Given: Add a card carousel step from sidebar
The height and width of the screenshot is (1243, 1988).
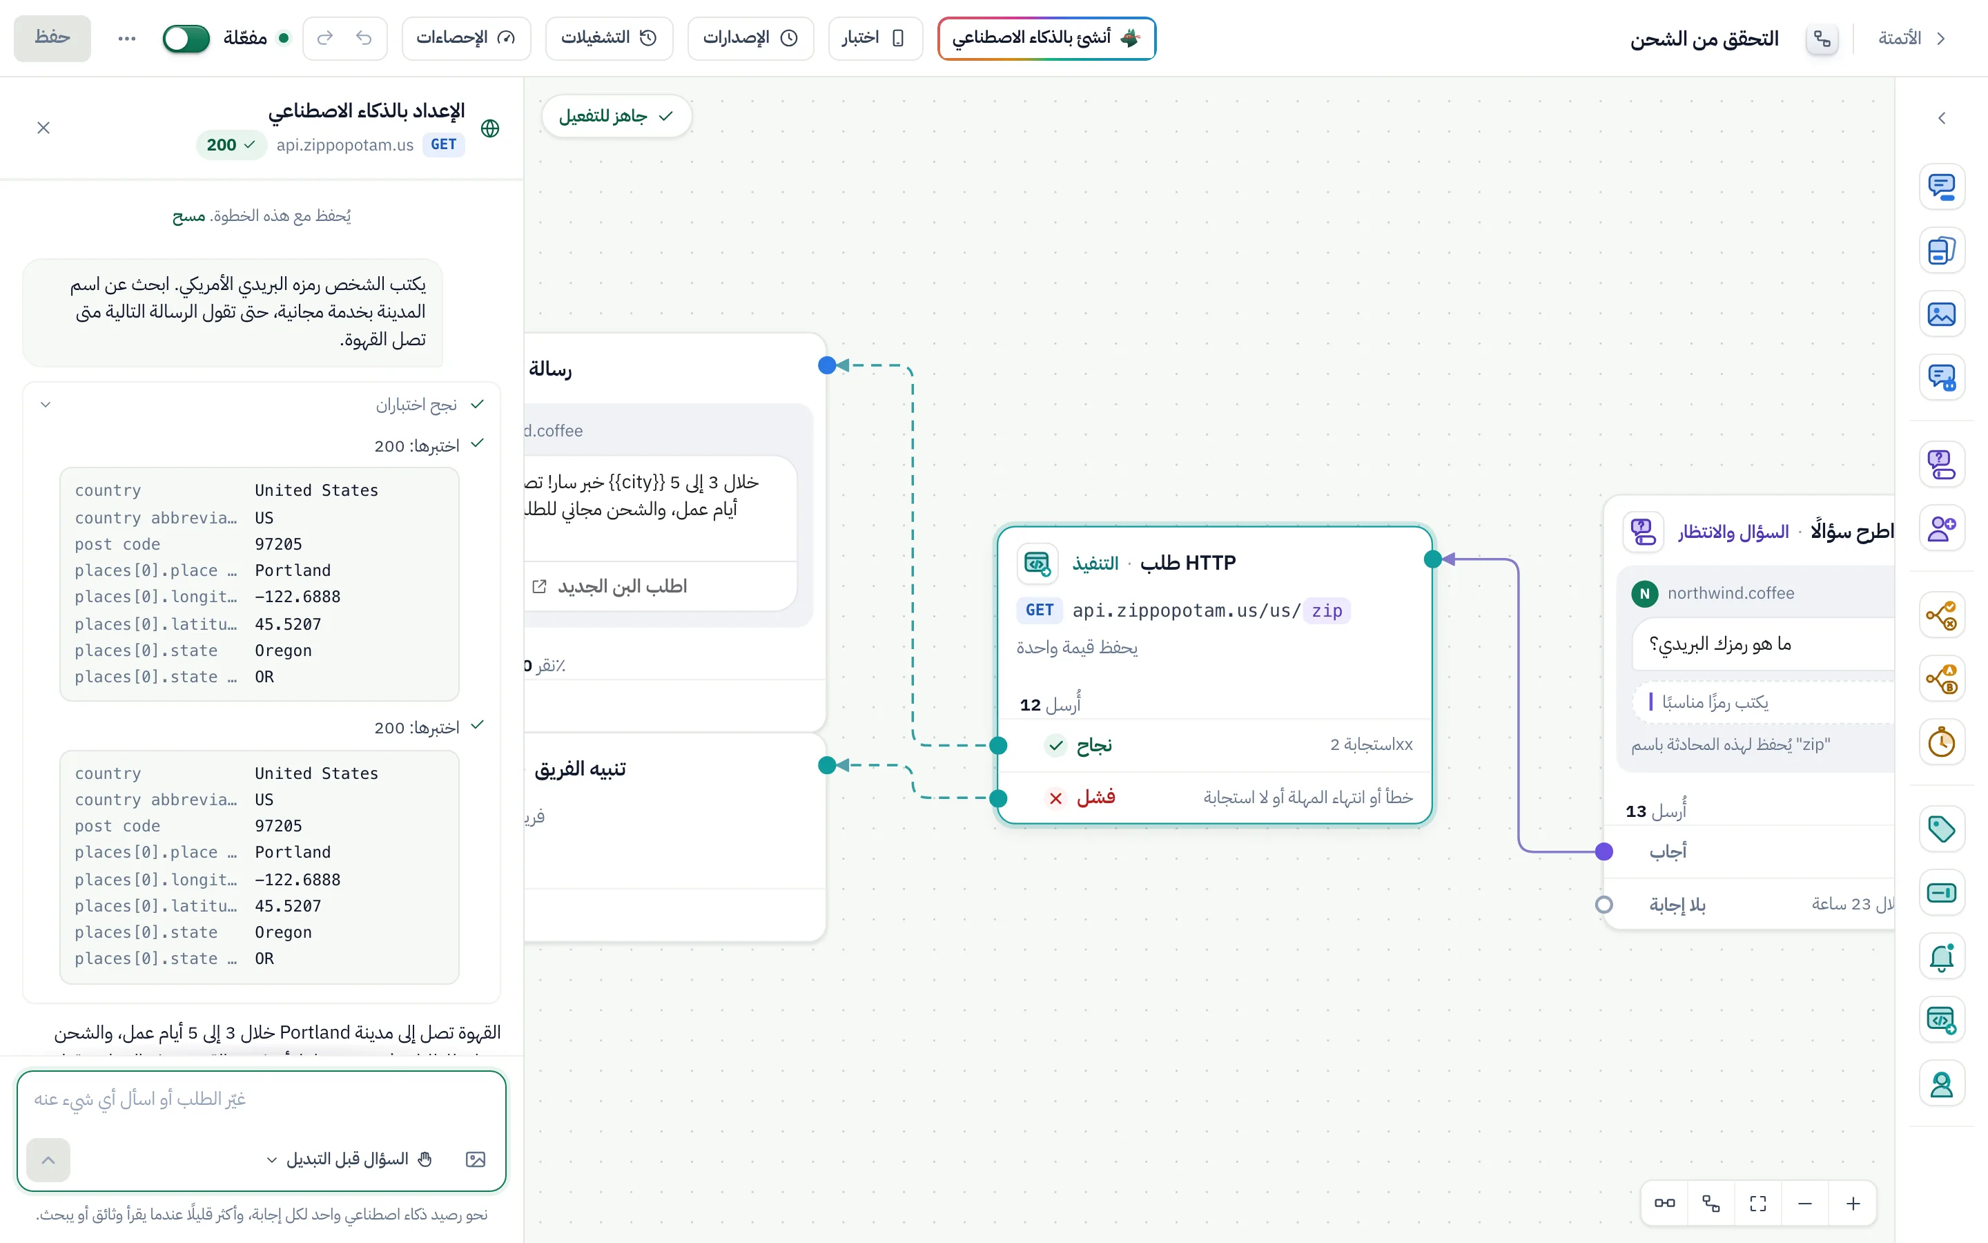Looking at the screenshot, I should coord(1941,250).
